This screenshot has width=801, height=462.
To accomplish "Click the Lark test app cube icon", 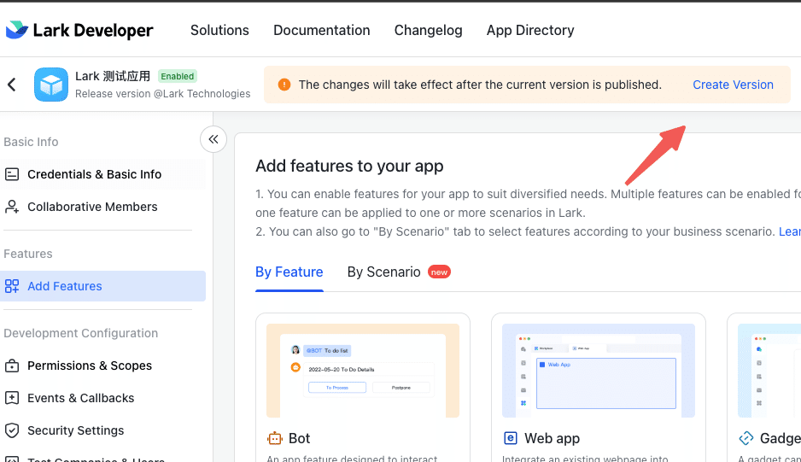I will (51, 85).
